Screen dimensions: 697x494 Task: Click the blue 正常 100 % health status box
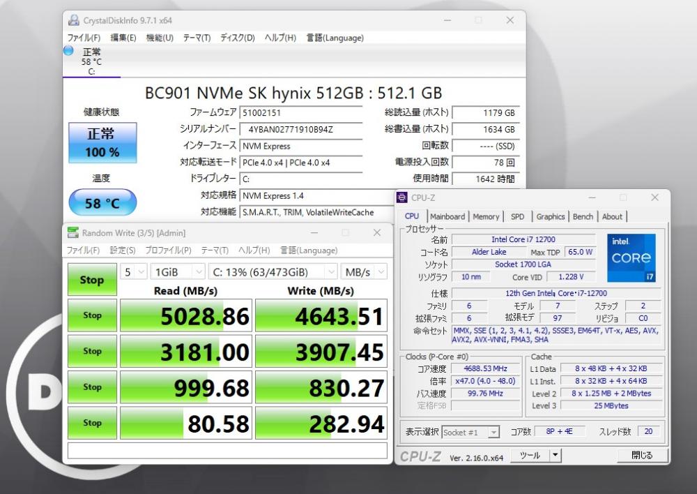tap(102, 143)
